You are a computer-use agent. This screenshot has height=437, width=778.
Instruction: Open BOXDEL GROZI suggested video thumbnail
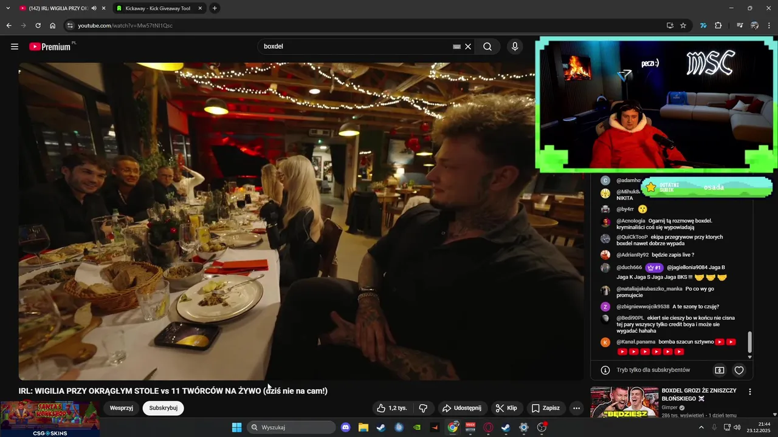[x=624, y=402]
